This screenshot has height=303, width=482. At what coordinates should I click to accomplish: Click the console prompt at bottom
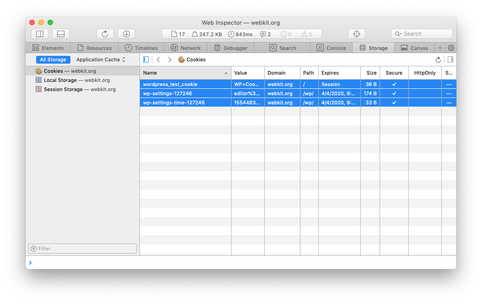[241, 263]
